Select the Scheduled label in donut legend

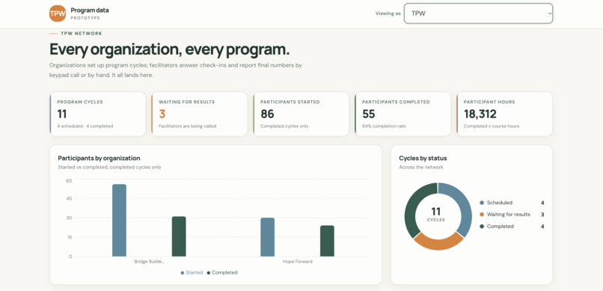point(500,203)
